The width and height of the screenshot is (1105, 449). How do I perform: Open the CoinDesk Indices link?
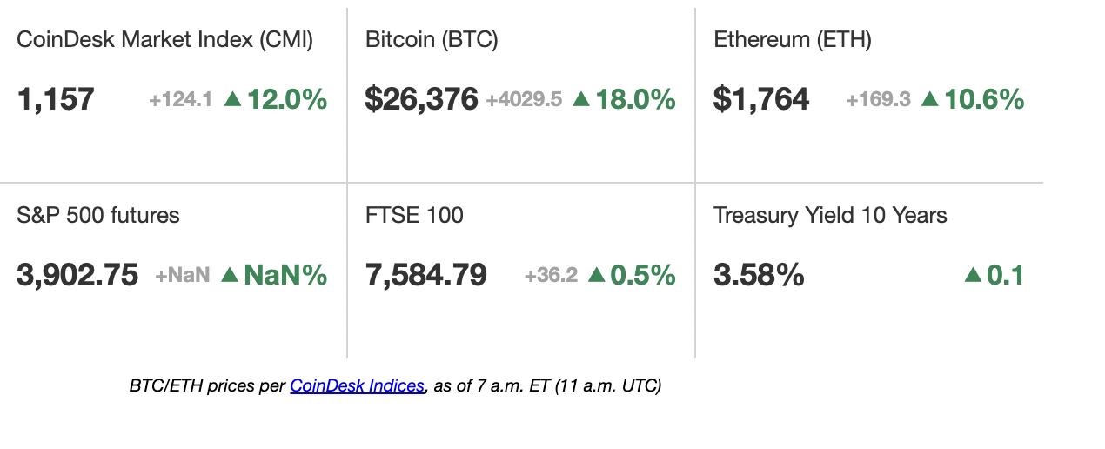point(357,385)
